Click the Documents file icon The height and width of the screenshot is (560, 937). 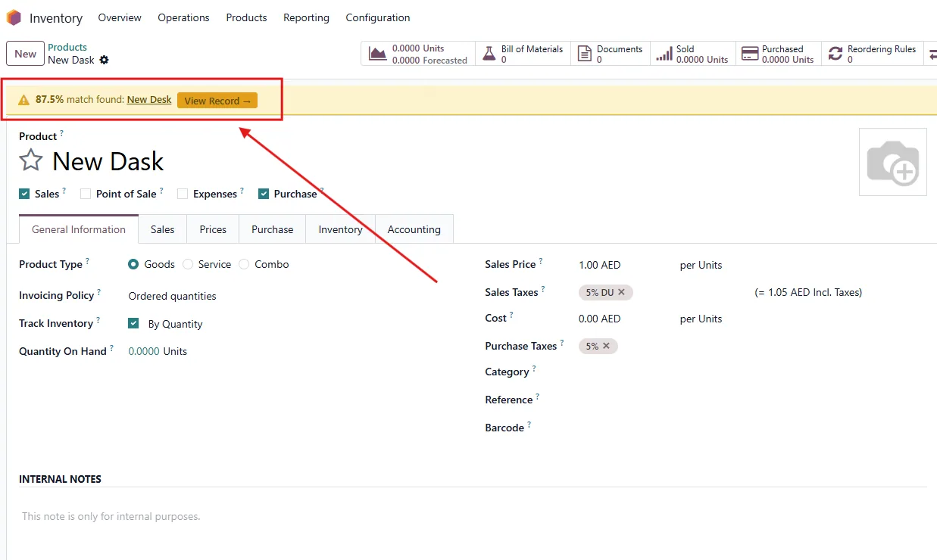(584, 54)
